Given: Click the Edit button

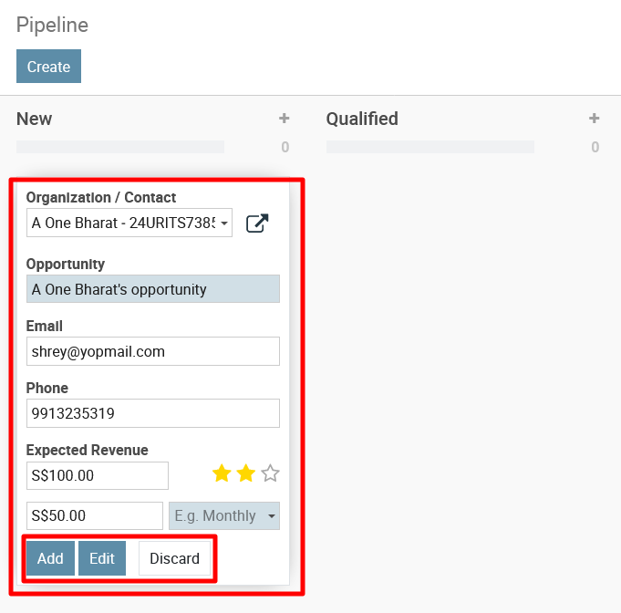Looking at the screenshot, I should pyautogui.click(x=102, y=558).
